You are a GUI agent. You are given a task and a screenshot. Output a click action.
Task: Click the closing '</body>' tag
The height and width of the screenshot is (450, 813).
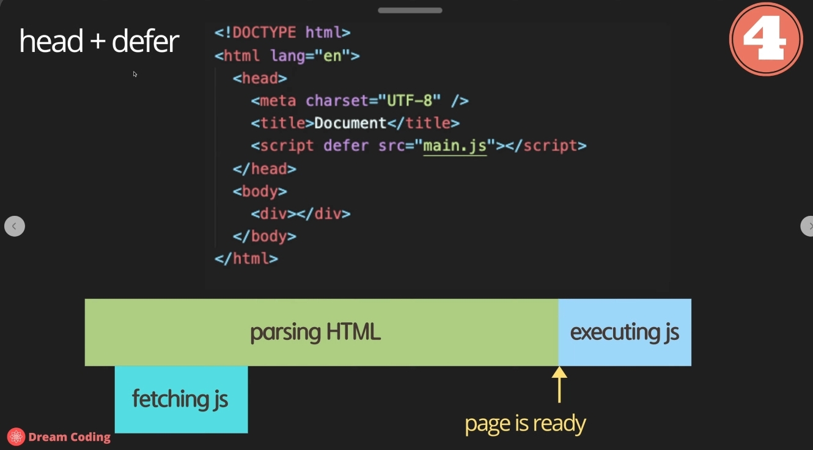[x=264, y=236]
